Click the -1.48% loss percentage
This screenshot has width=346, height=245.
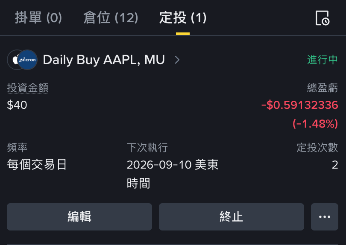pos(315,124)
